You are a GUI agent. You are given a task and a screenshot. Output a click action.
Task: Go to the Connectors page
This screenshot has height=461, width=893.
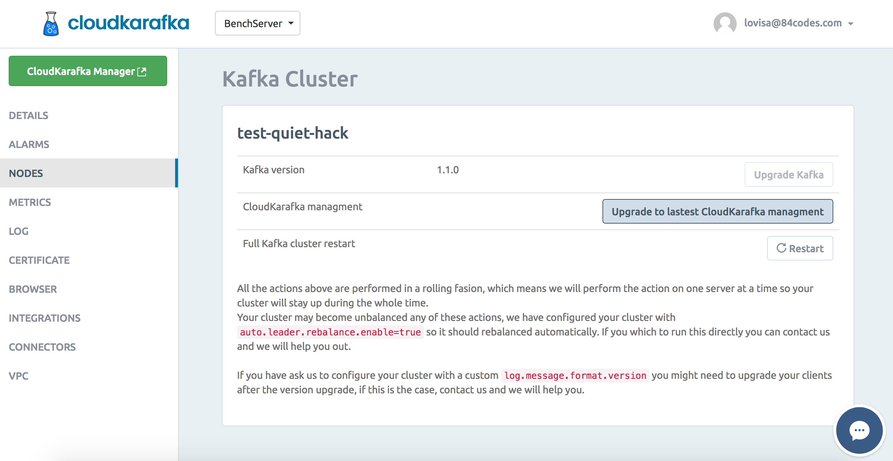point(42,347)
